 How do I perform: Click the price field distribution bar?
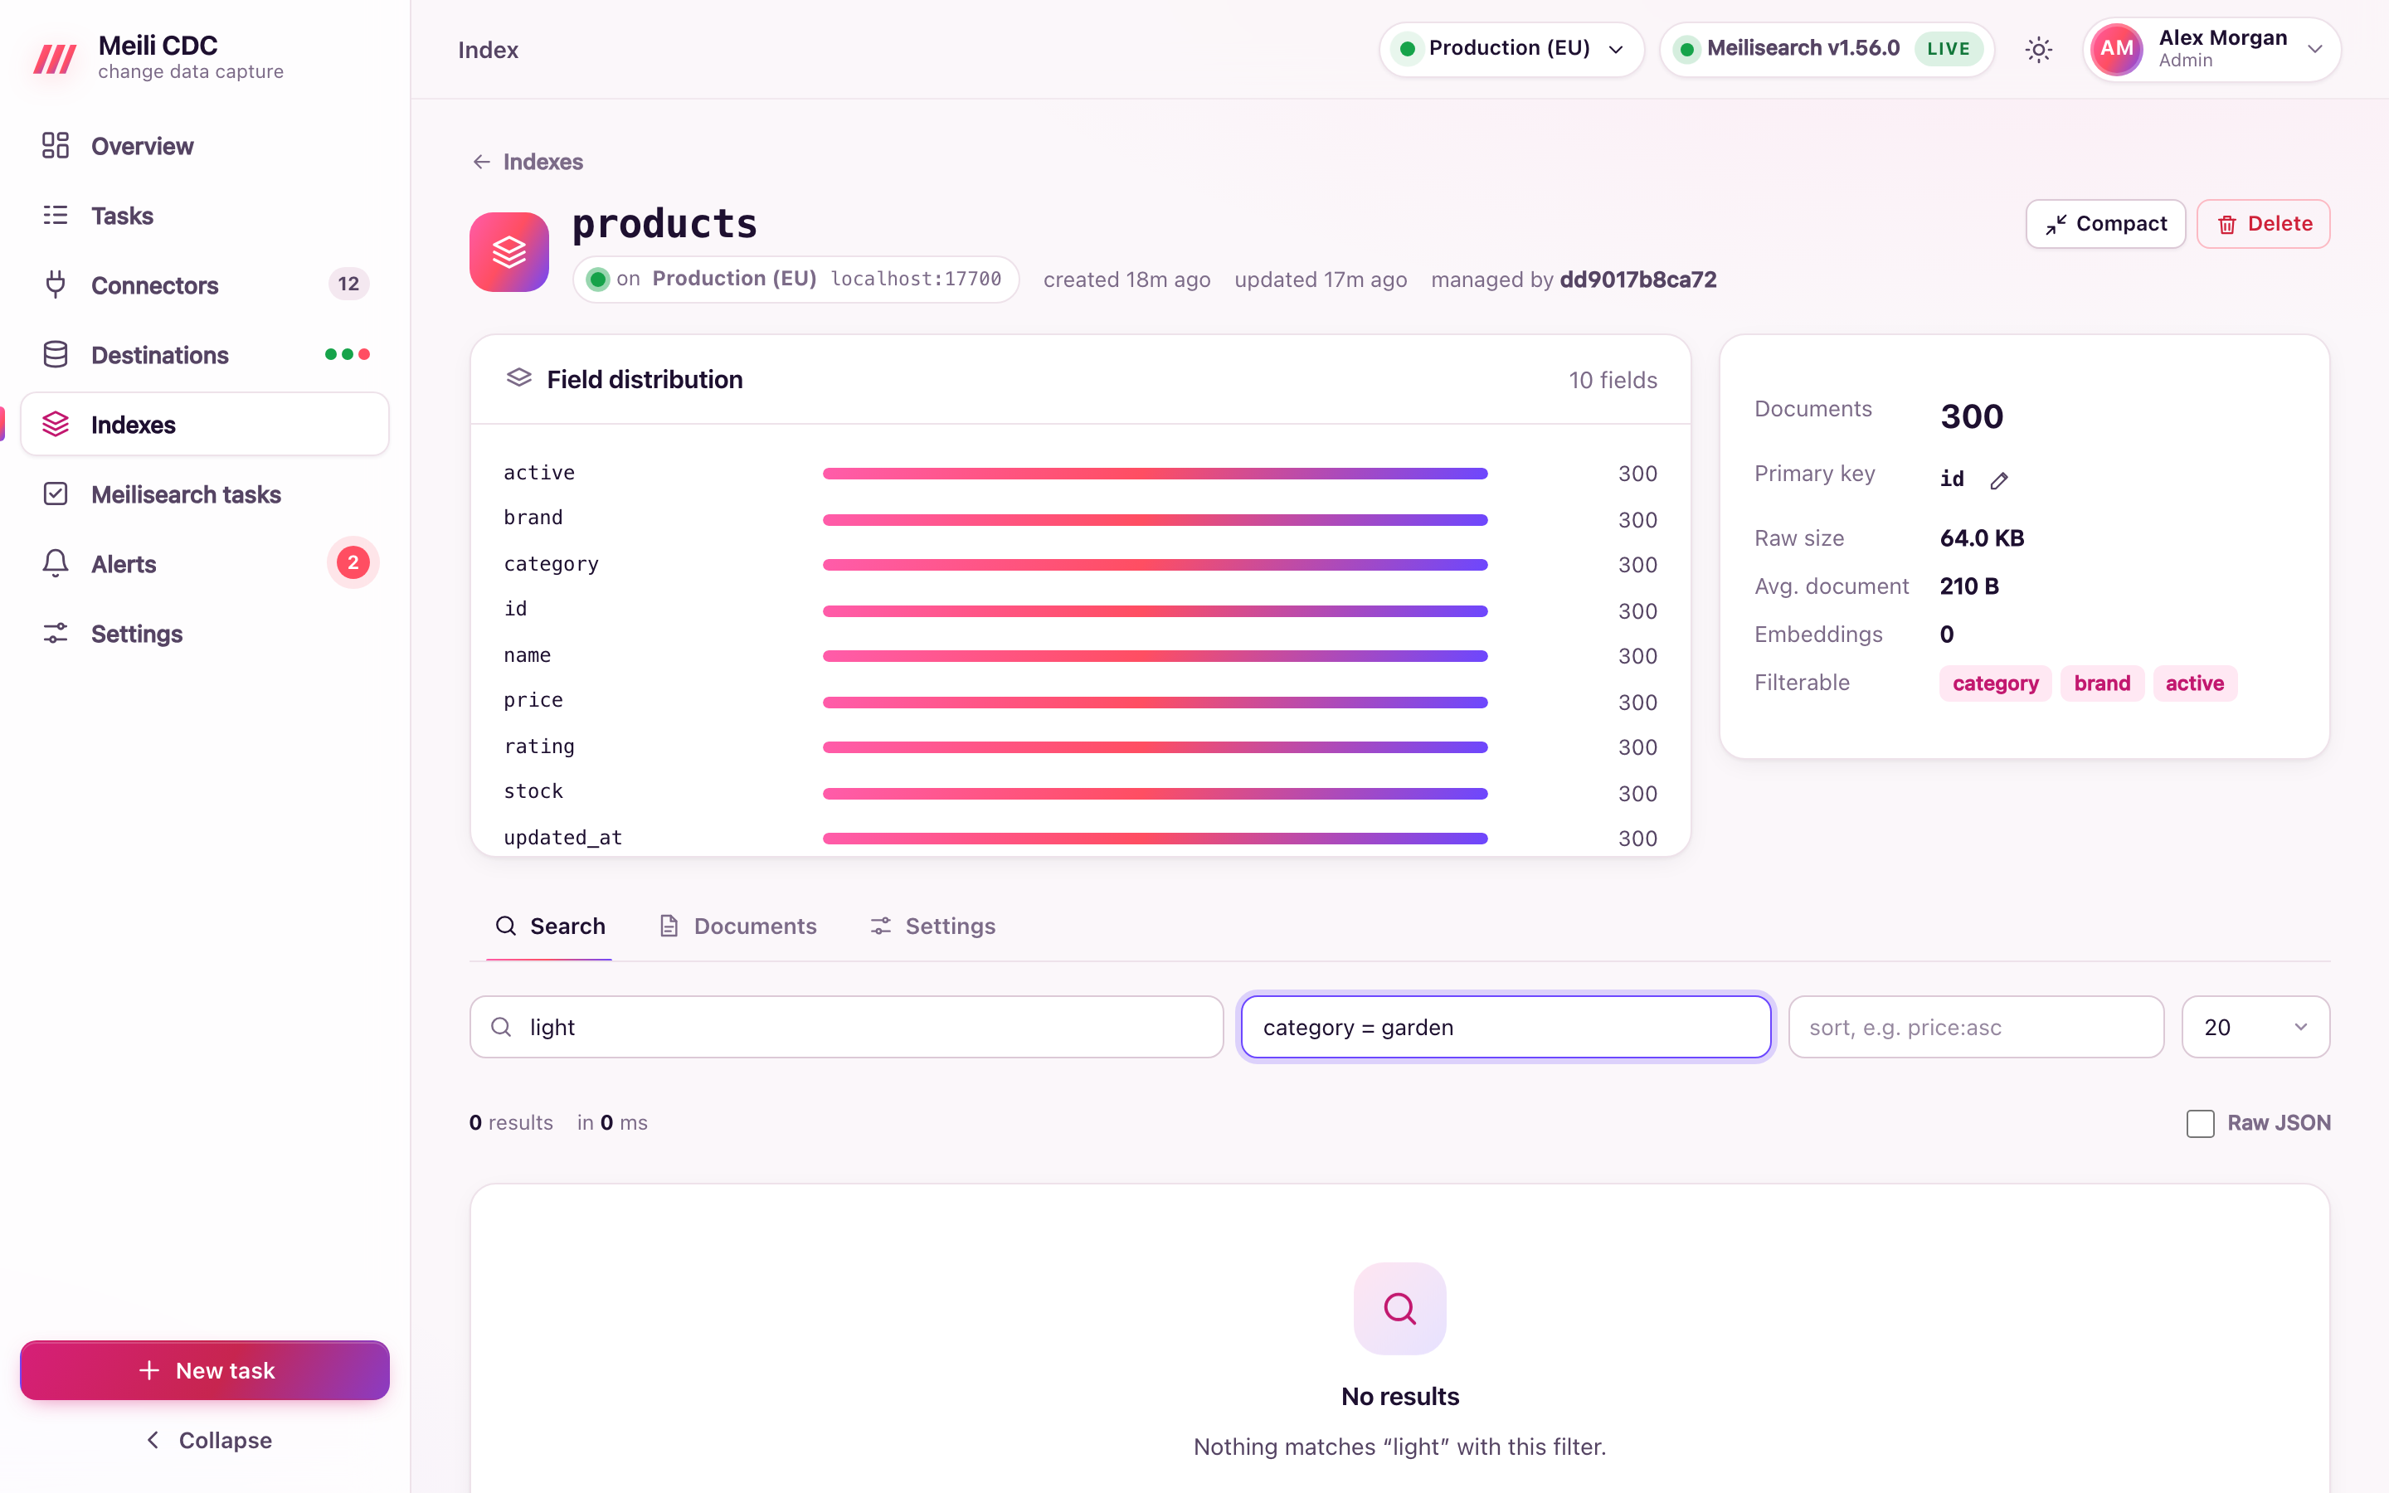tap(1155, 702)
